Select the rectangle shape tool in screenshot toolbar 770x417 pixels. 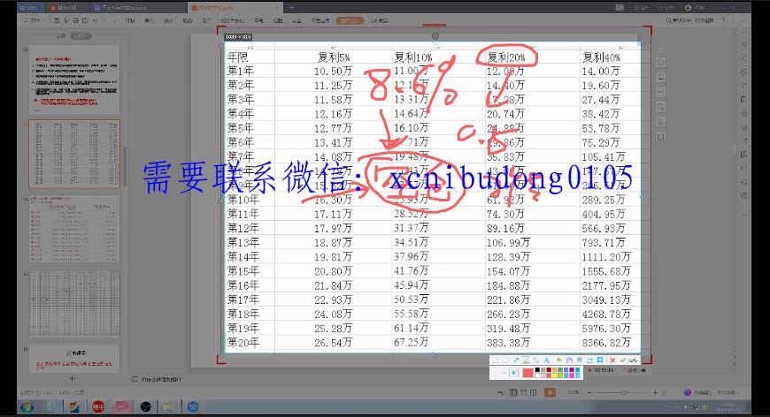click(x=494, y=360)
